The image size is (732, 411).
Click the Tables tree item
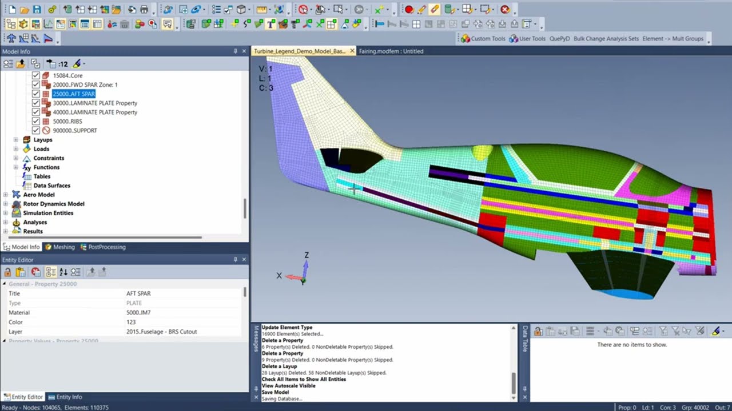pos(42,176)
